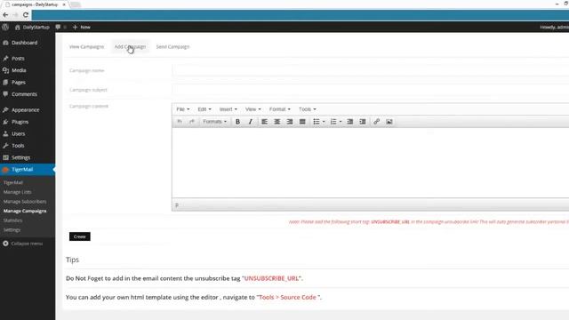Open Manage Lists submenu link
Screen dimensions: 569x320
point(18,192)
